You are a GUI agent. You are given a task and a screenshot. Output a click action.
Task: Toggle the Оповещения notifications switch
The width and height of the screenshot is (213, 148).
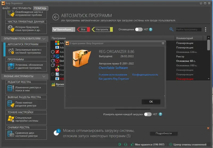click(x=139, y=29)
